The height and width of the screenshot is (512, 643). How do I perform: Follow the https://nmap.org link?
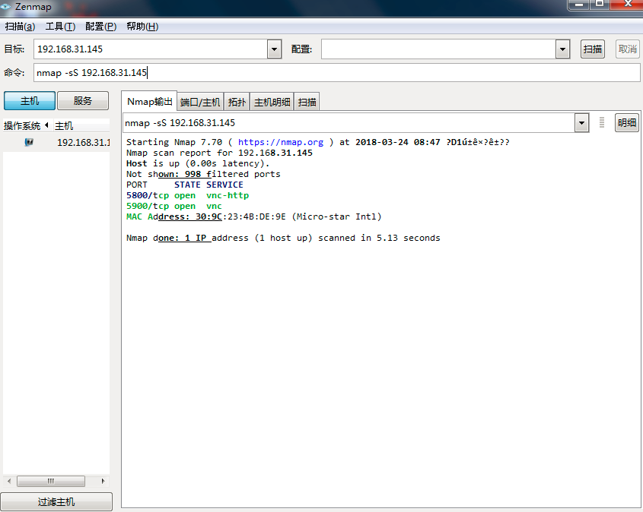pyautogui.click(x=281, y=142)
